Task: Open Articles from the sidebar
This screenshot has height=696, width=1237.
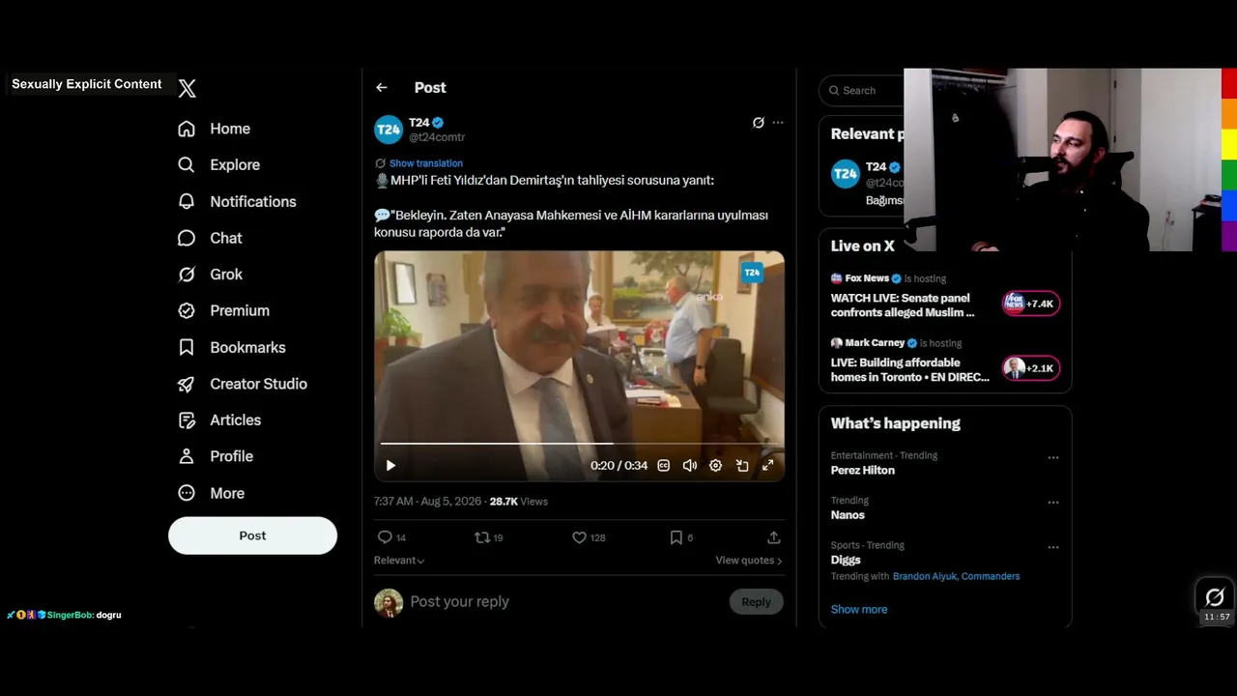Action: tap(236, 420)
